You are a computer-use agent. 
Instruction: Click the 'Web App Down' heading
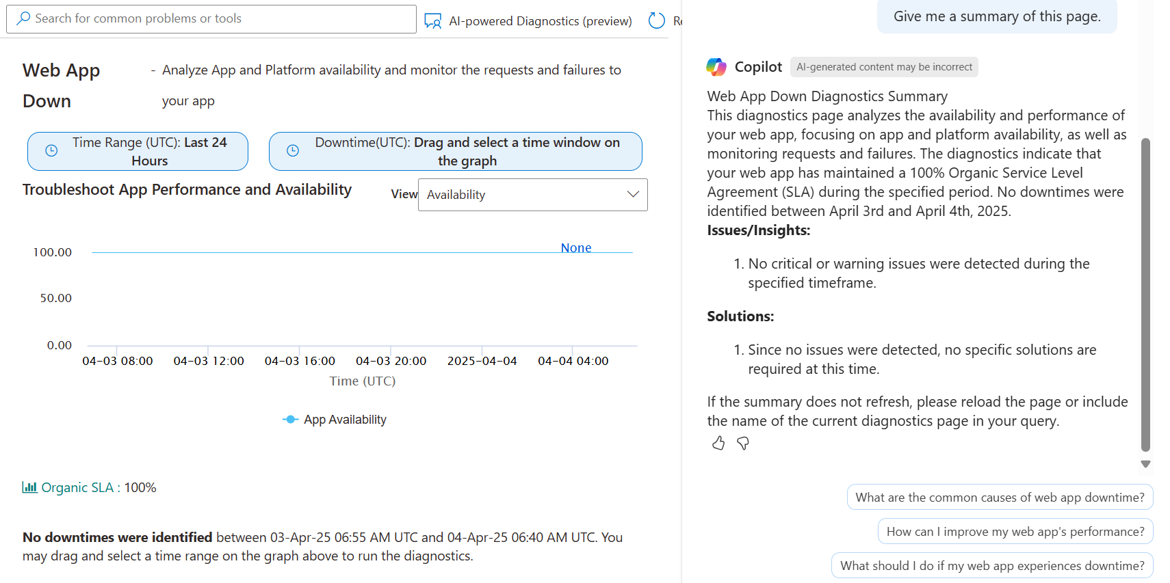62,85
